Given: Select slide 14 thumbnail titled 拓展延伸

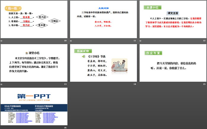Looking at the screenshot, I should click(x=103, y=63).
